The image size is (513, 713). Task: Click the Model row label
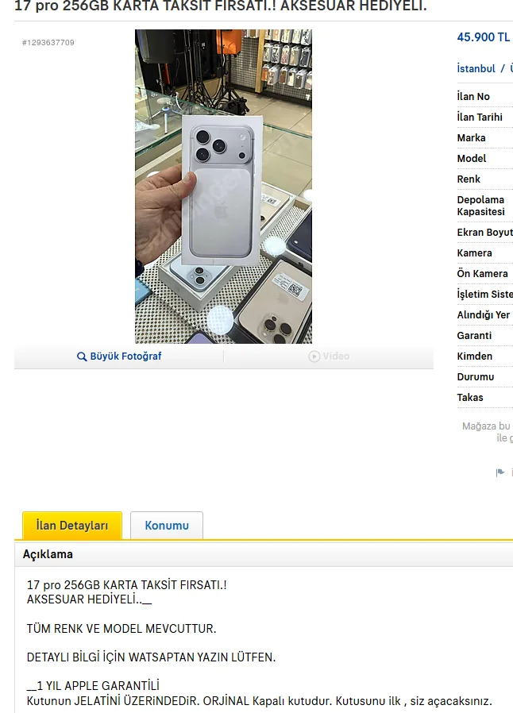coord(472,158)
